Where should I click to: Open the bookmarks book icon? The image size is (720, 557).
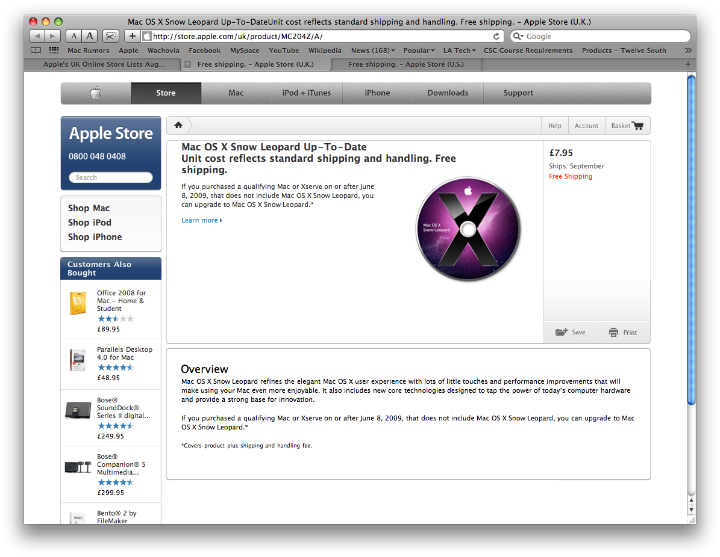click(36, 51)
